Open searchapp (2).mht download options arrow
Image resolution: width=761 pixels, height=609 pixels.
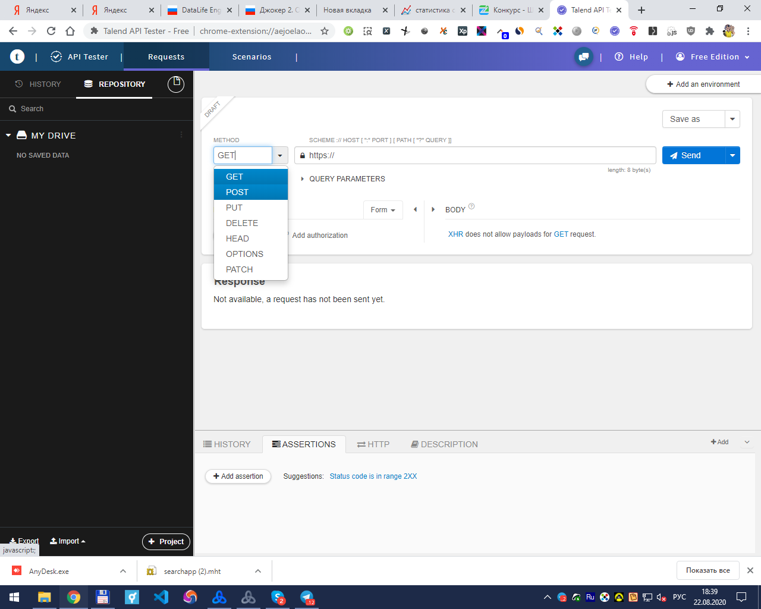[258, 571]
